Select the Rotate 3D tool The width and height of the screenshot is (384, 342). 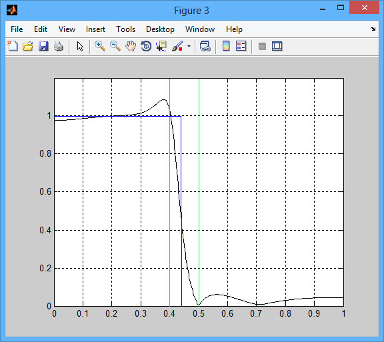146,46
